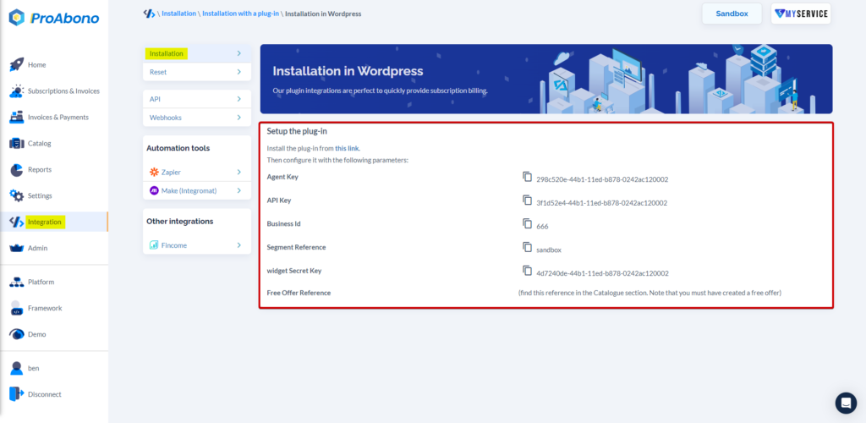Viewport: 866px width, 423px height.
Task: Click 'Installation with a plug-in' breadcrumb
Action: pyautogui.click(x=240, y=14)
